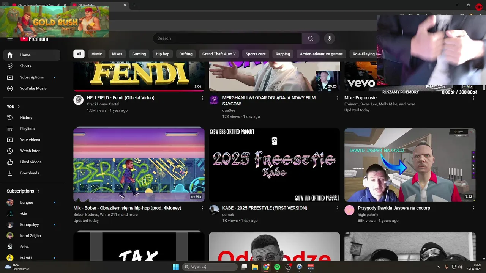
Task: Click queSee channel avatar
Action: click(214, 100)
